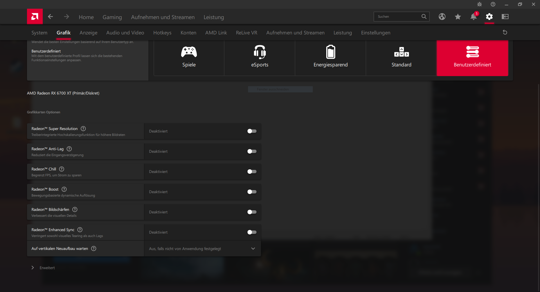Screen dimensions: 540x292
Task: Show help for Radeon Boost
Action: (x=64, y=189)
